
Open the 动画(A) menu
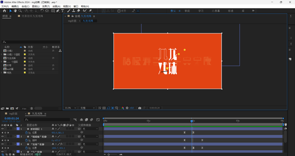point(56,6)
